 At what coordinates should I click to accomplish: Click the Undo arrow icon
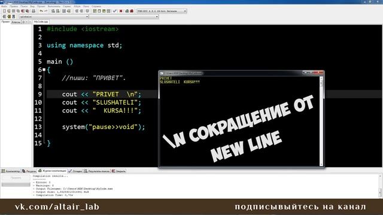[41, 11]
